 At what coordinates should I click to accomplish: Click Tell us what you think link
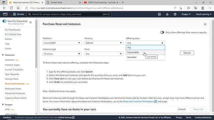pyautogui.click(x=16, y=24)
